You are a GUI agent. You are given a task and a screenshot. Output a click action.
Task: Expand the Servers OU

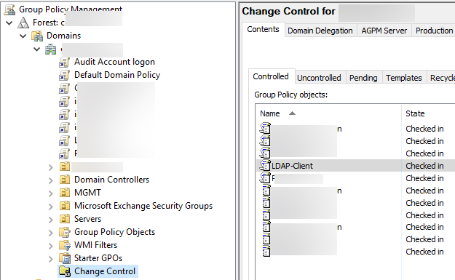[x=51, y=220]
